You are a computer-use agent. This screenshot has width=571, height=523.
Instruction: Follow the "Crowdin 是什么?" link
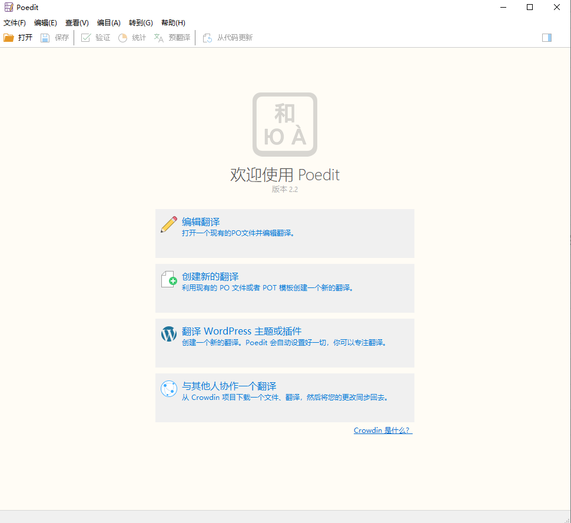point(383,431)
